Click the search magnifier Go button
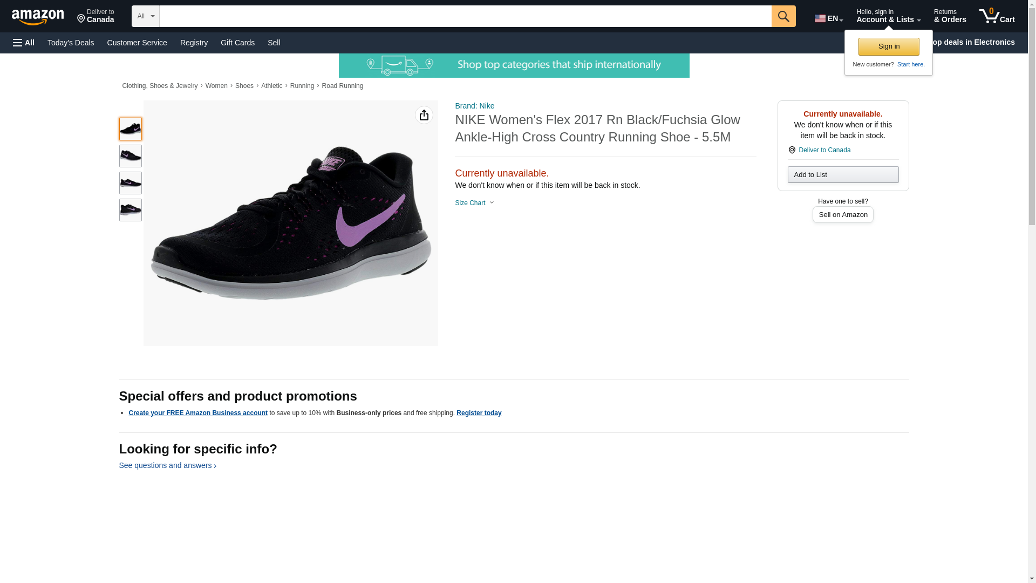 click(x=783, y=16)
